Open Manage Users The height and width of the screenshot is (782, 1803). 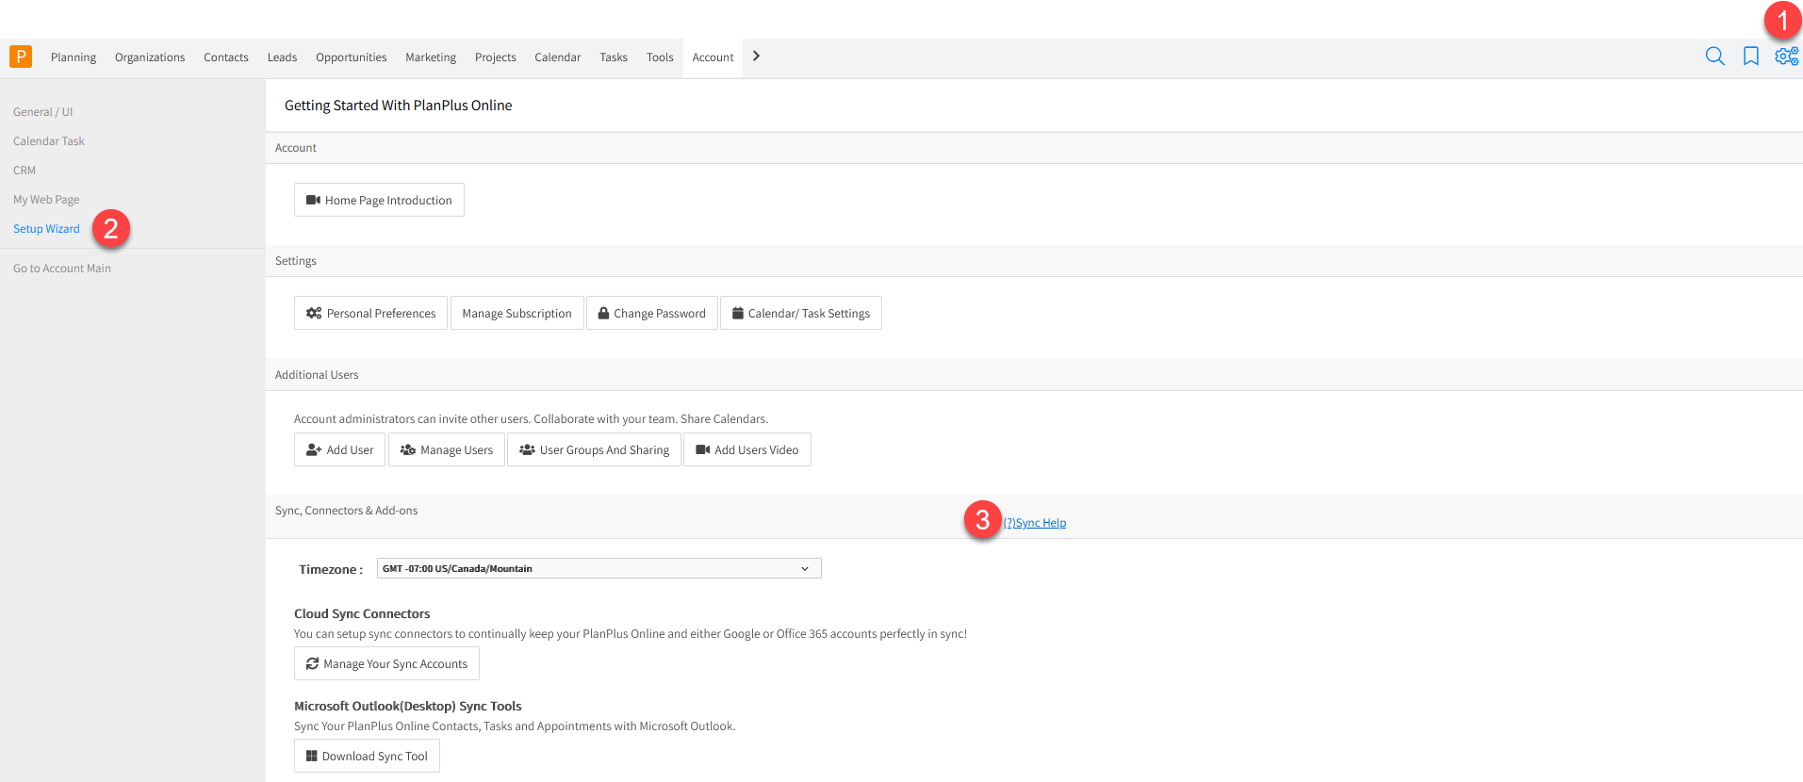[447, 449]
